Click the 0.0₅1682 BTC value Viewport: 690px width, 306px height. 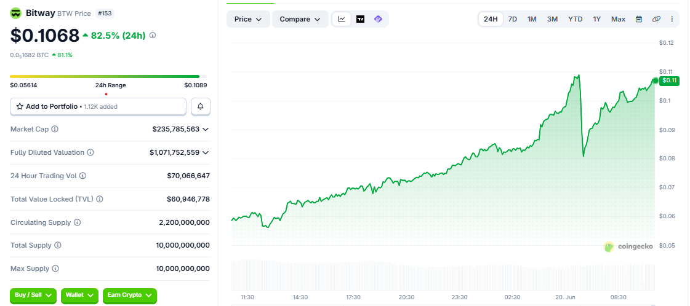pyautogui.click(x=30, y=55)
